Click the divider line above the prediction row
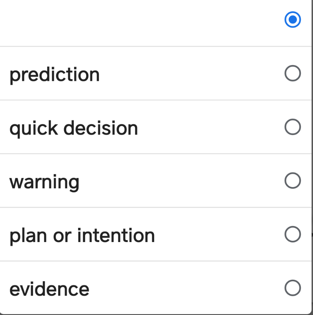The width and height of the screenshot is (313, 315). tap(156, 46)
